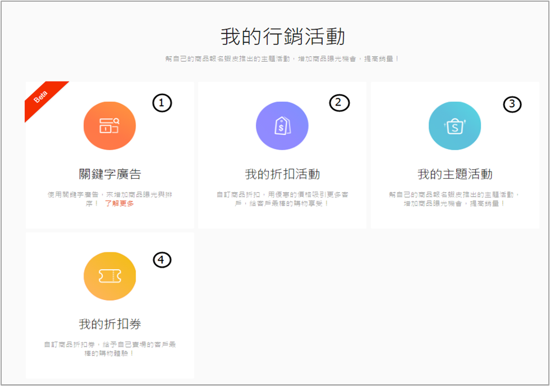Click the 我的行銷活動 page heading
This screenshot has width=550, height=386.
tap(275, 35)
